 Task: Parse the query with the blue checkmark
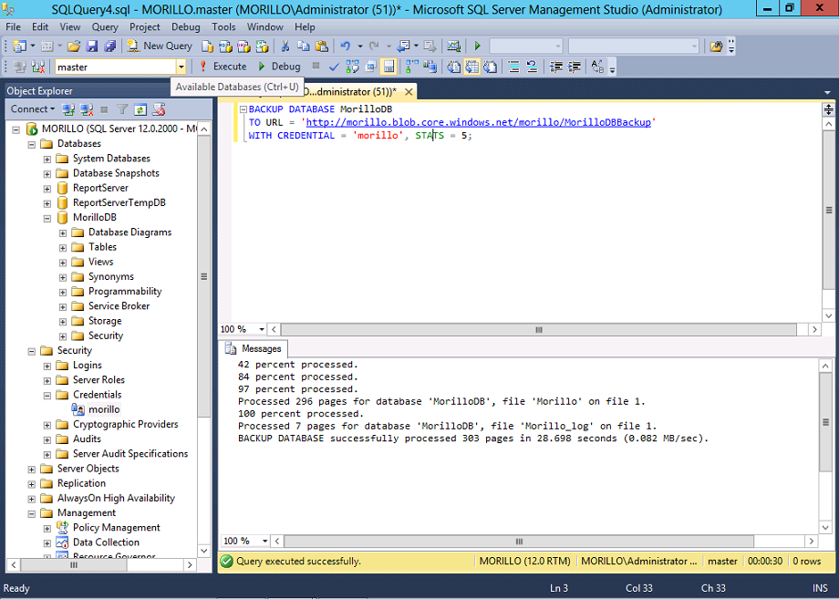click(x=334, y=67)
